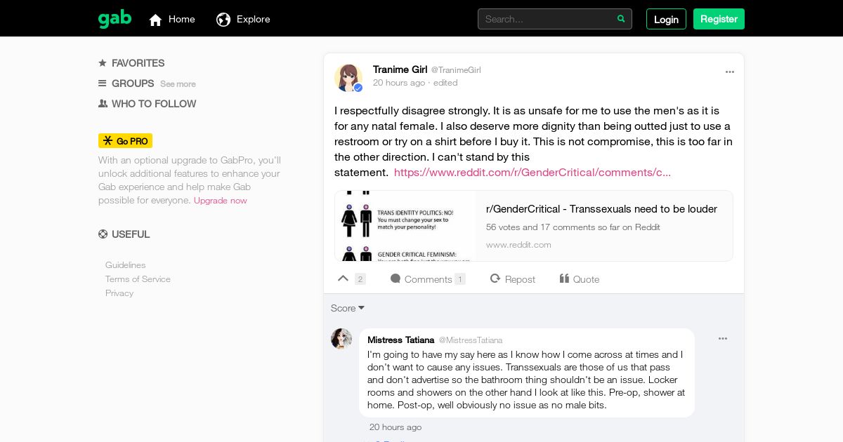Click the r/GenderCritical preview card title

pyautogui.click(x=601, y=209)
